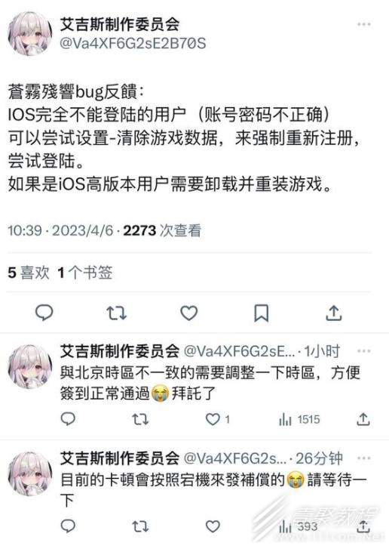Open the @Va4XF6G2sE2B70S handle in the header
The width and height of the screenshot is (389, 546).
133,44
